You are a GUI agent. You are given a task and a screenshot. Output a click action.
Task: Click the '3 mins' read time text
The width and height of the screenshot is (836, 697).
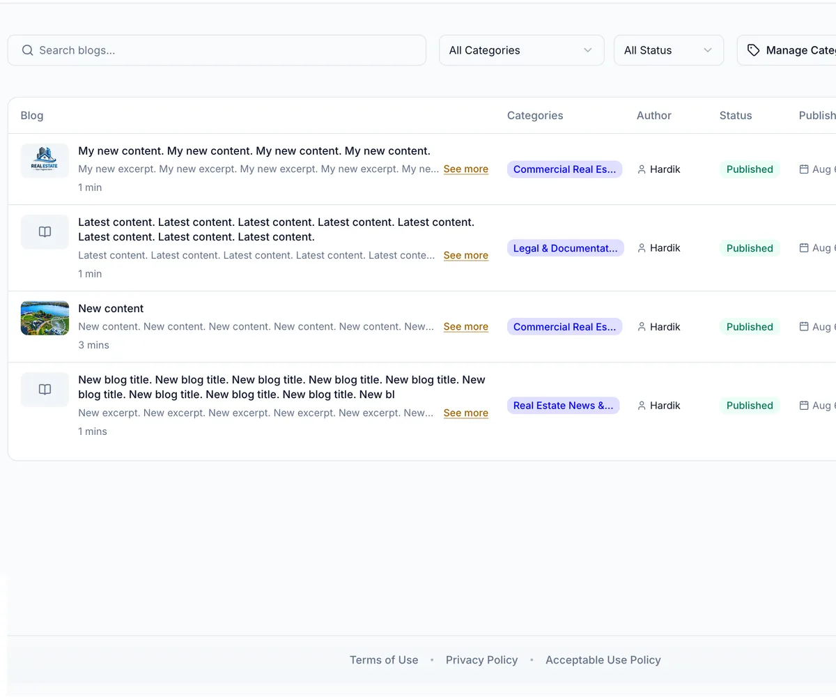(93, 345)
